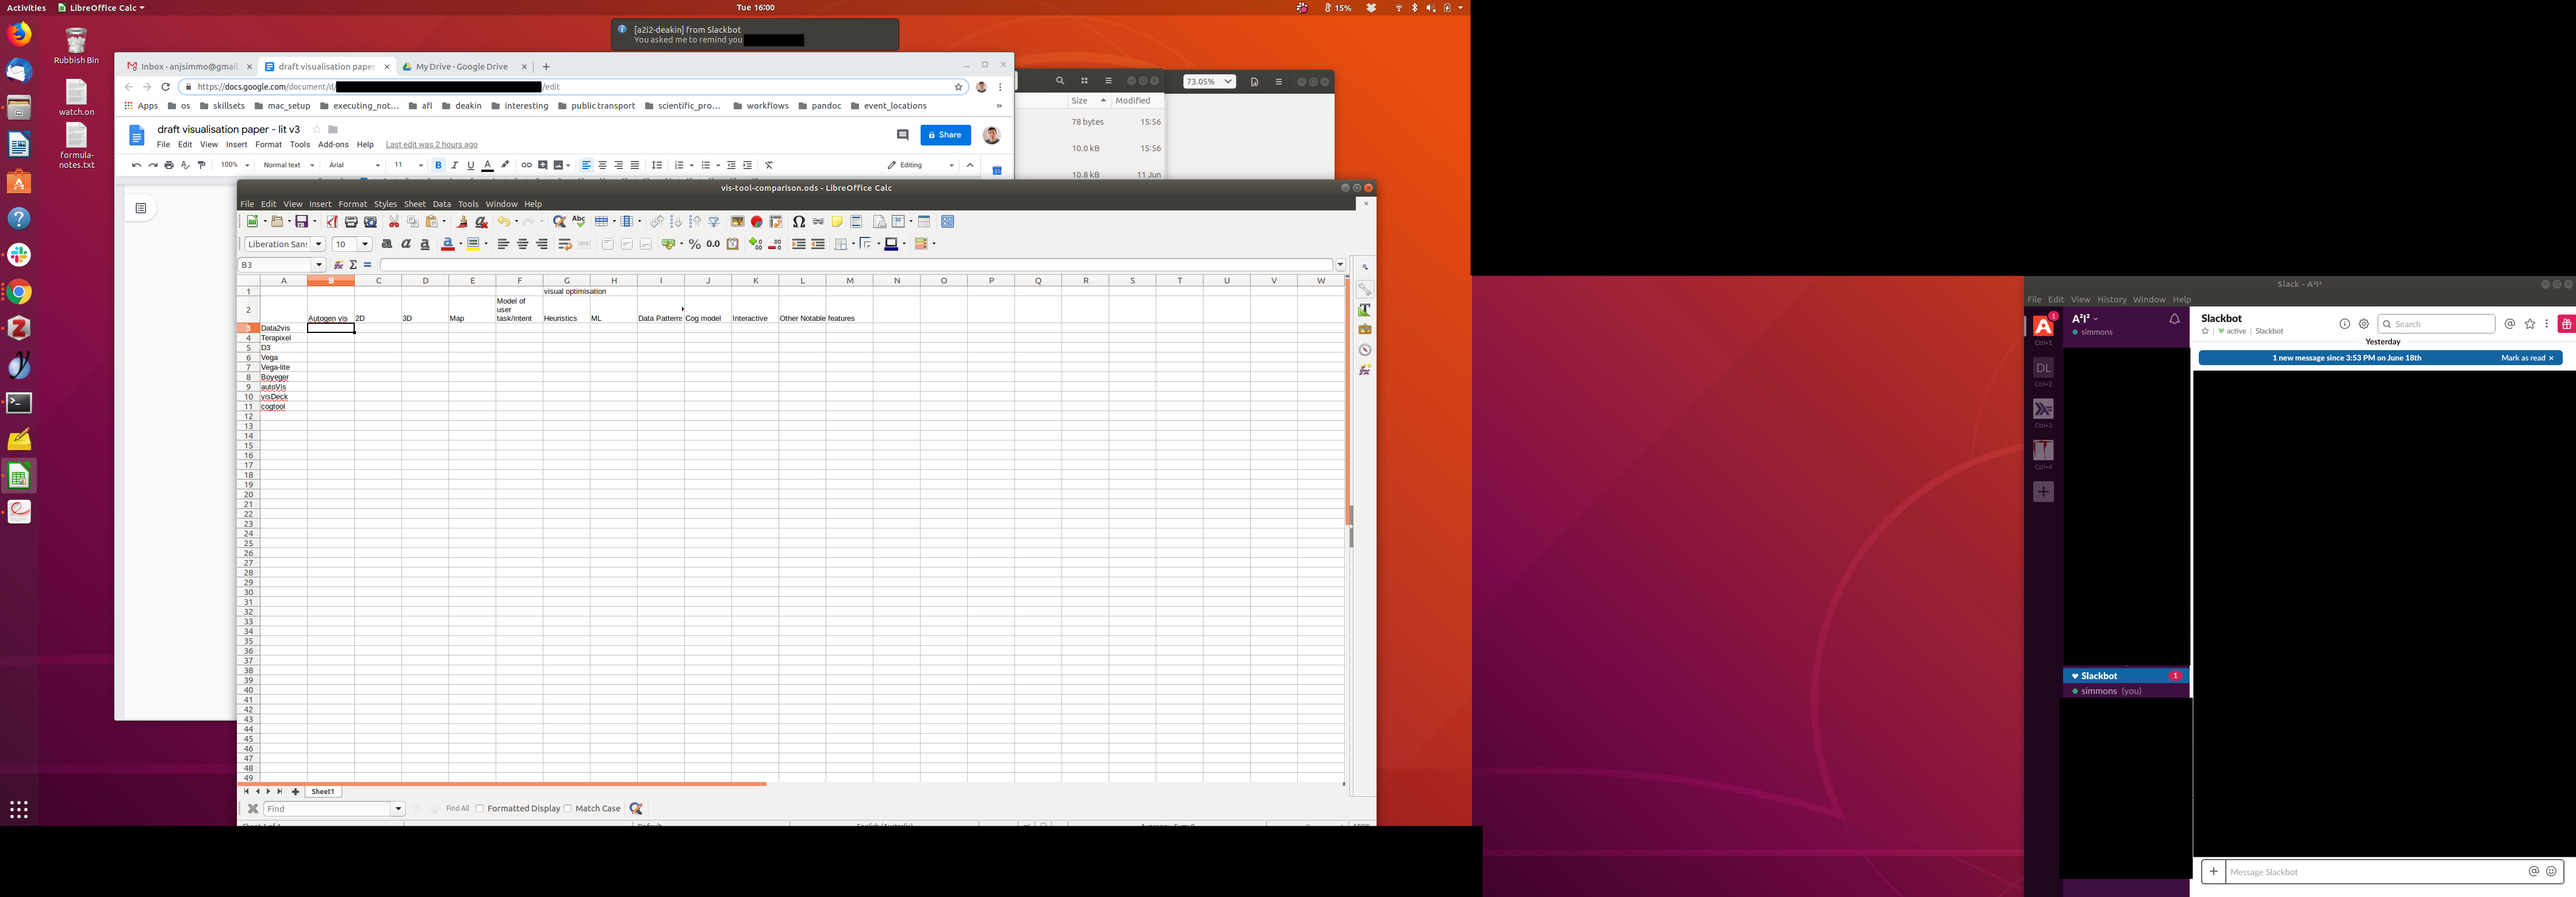Click Export as PDF icon
Viewport: 2576px width, 897px height.
click(x=332, y=222)
